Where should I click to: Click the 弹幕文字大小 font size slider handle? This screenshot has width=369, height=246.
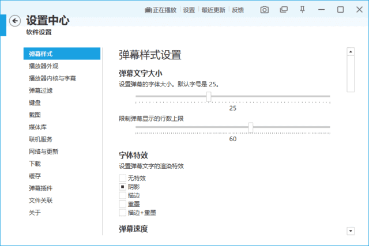(209, 96)
